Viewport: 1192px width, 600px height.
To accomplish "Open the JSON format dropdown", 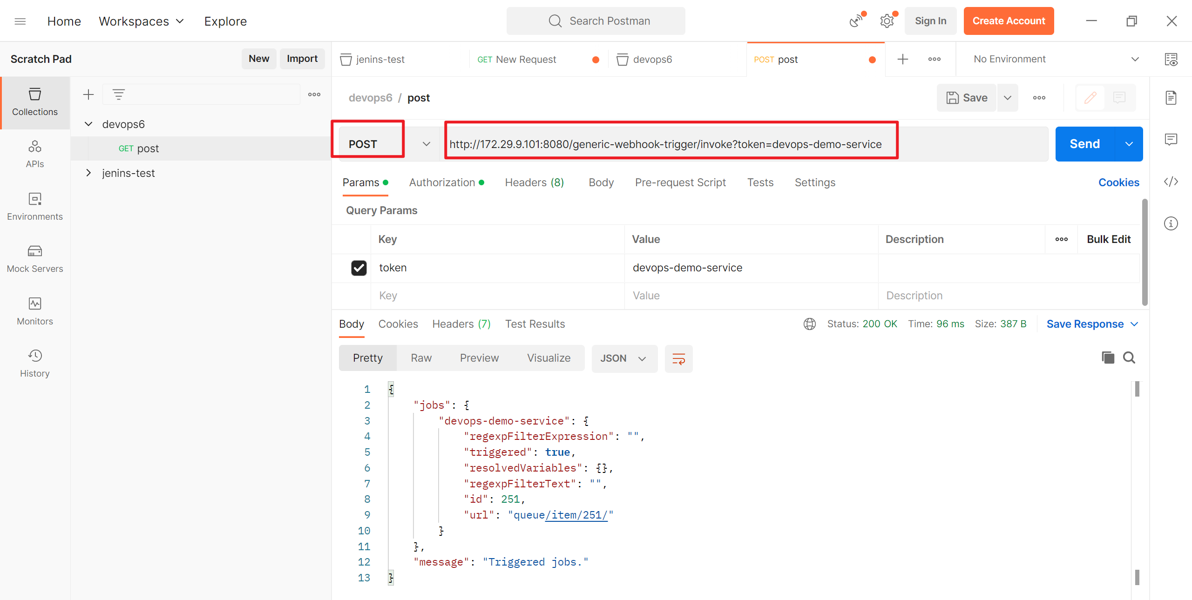I will [x=624, y=358].
